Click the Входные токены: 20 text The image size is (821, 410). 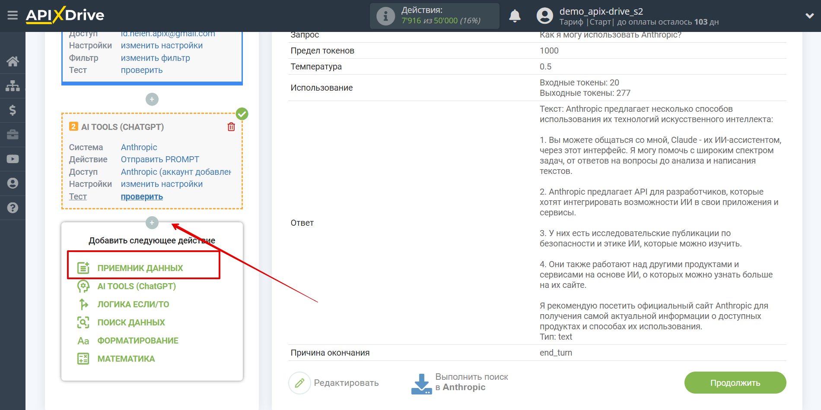click(579, 82)
